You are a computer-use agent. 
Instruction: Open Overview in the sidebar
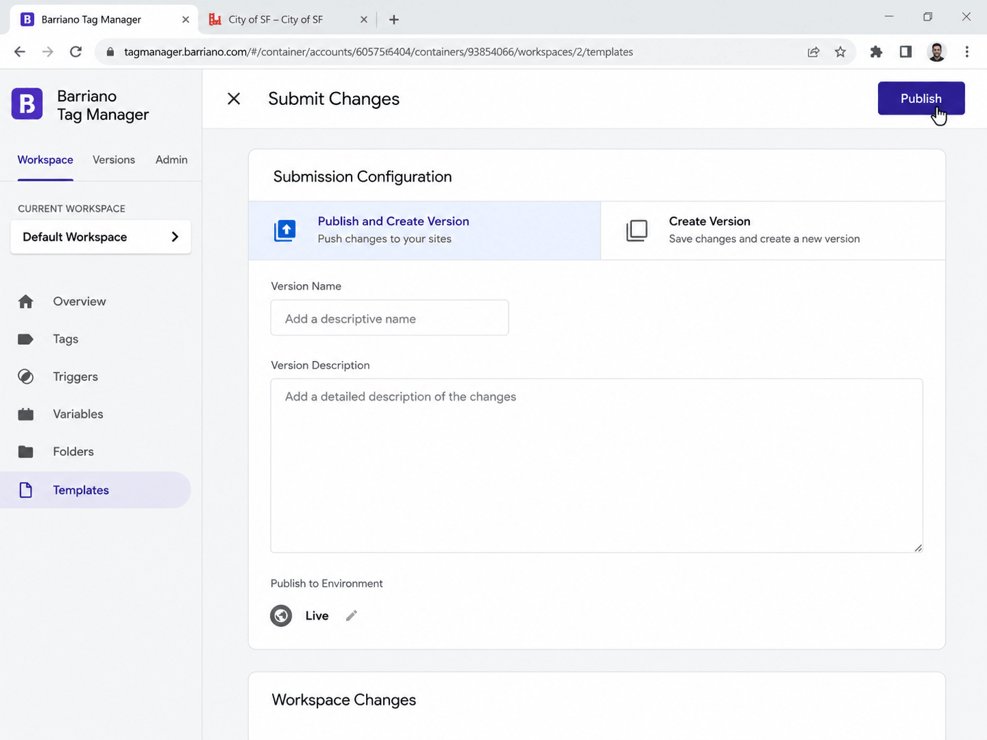tap(95, 301)
